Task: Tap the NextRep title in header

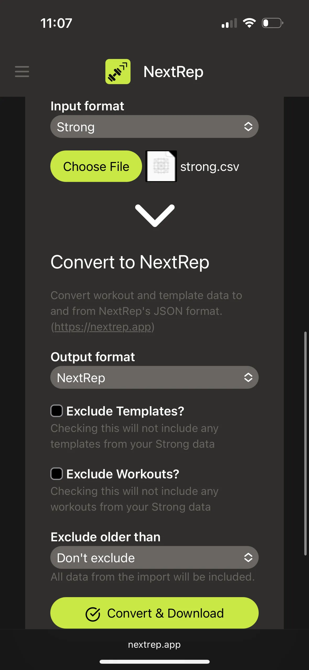Action: [173, 72]
